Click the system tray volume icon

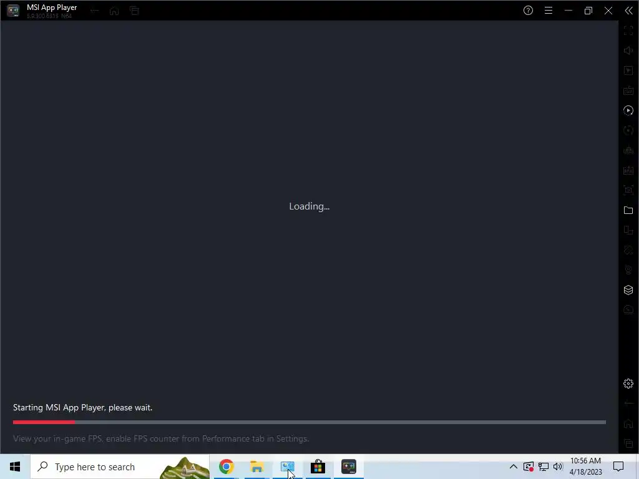(x=558, y=467)
